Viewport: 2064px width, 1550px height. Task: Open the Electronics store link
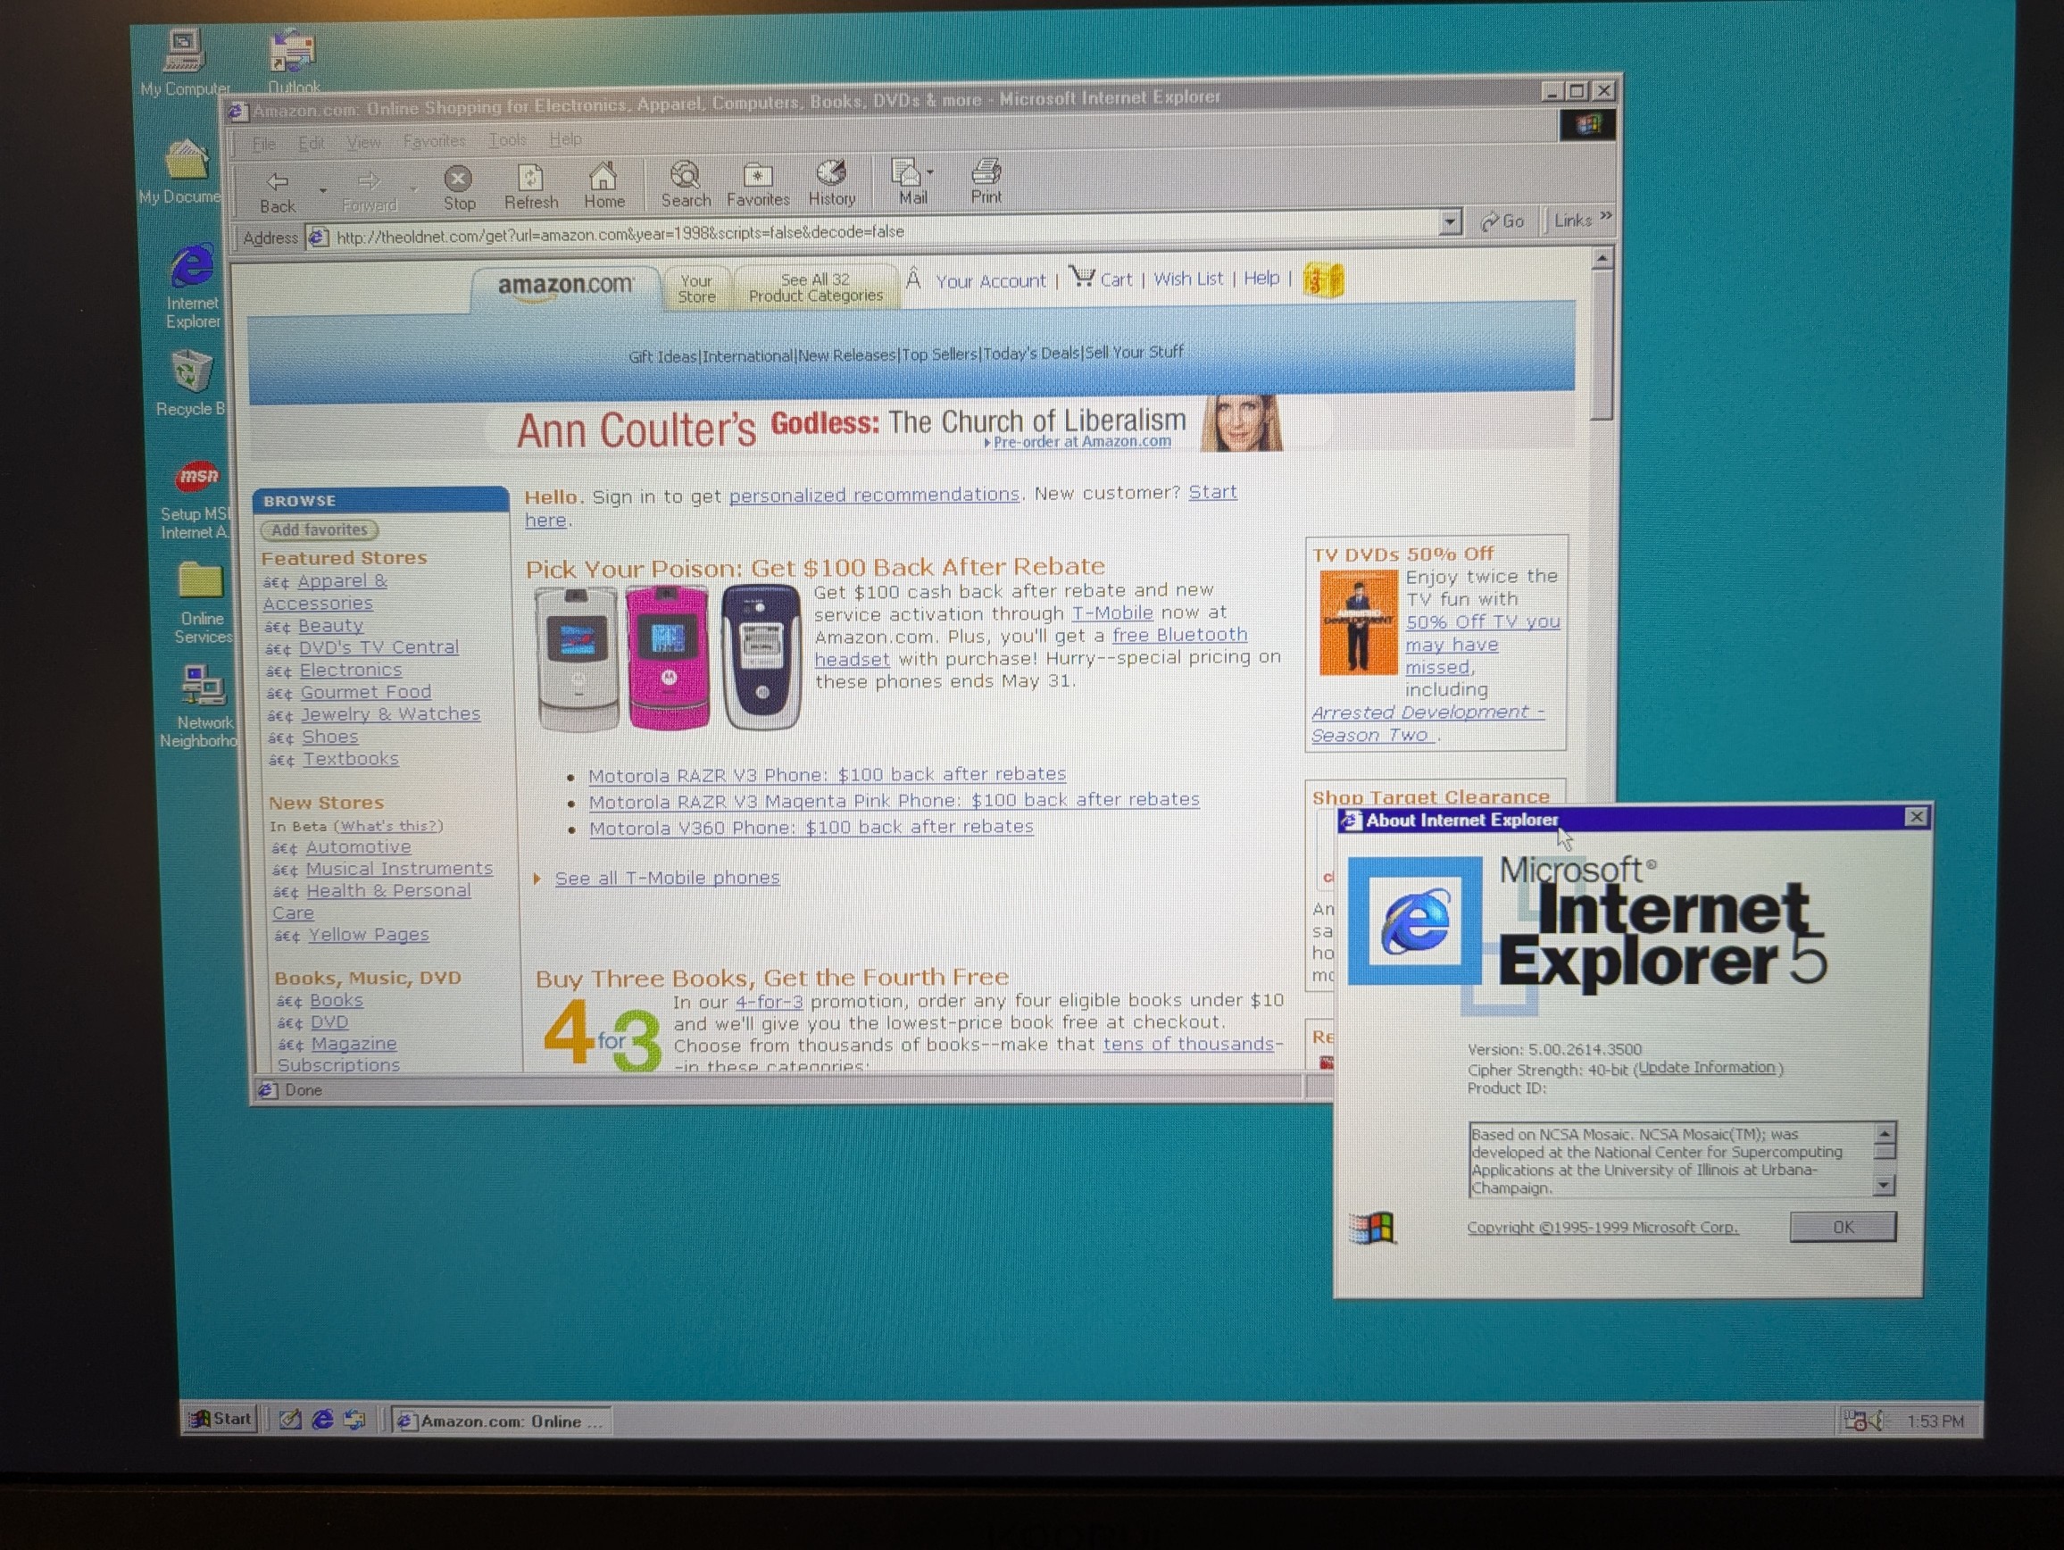[x=350, y=670]
